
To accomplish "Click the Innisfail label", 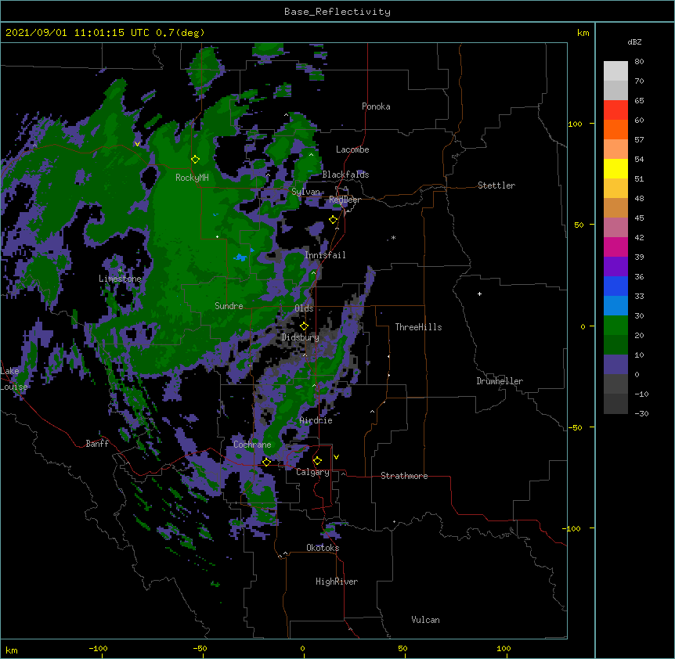I will pyautogui.click(x=325, y=255).
